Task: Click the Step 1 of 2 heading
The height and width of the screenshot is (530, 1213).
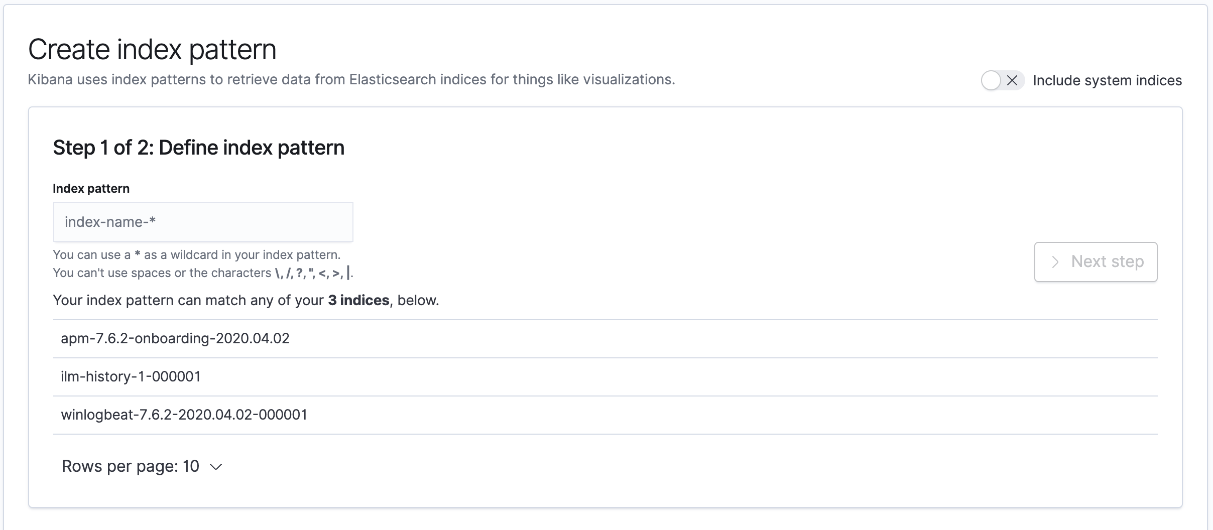Action: [198, 148]
